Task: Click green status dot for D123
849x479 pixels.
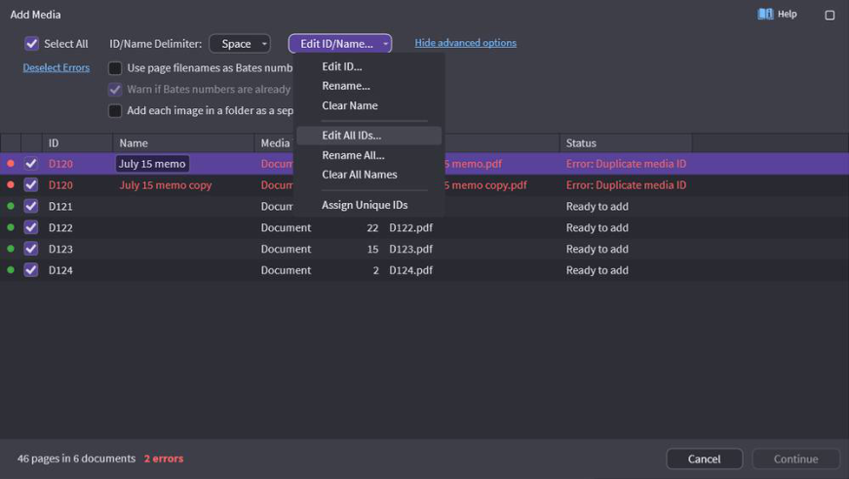Action: point(11,248)
